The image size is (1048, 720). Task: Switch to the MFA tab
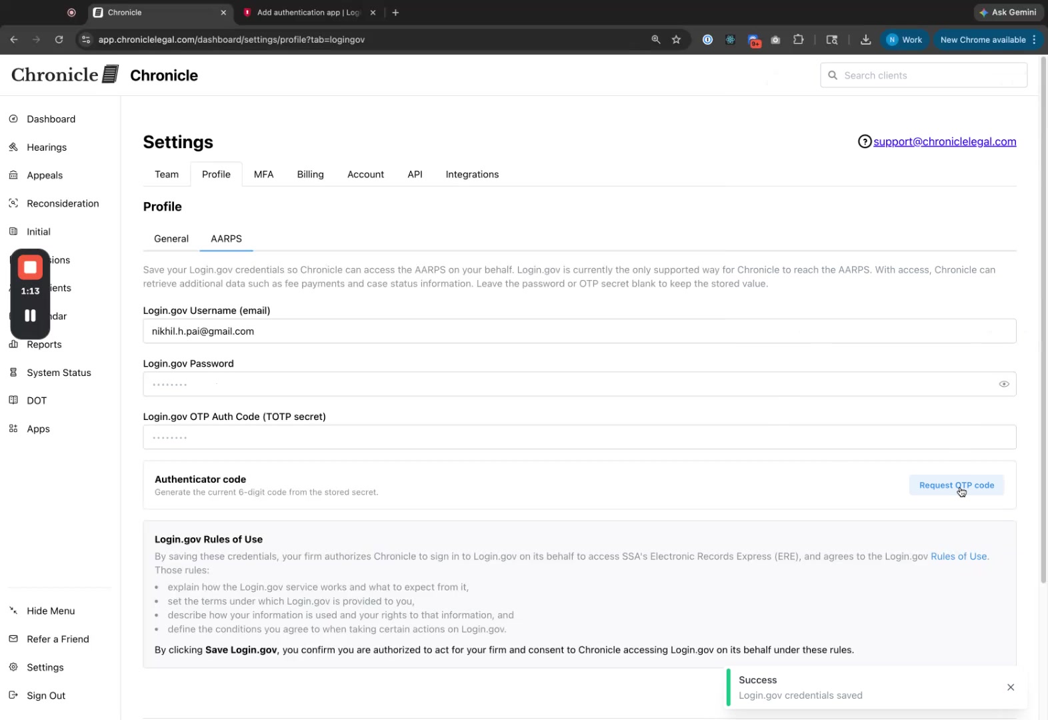[263, 174]
